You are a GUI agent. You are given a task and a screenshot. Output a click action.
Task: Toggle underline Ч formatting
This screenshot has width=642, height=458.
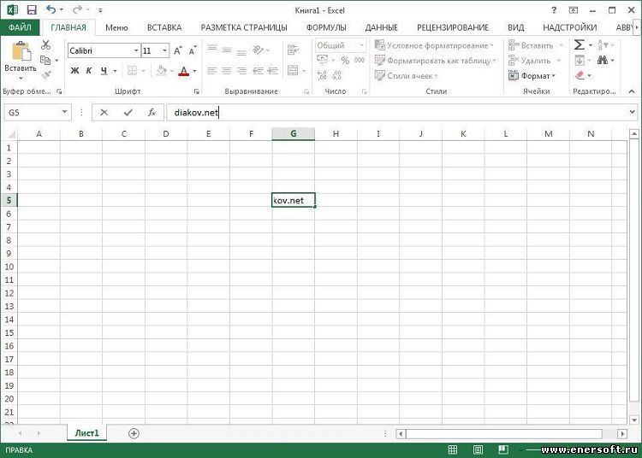tap(104, 71)
